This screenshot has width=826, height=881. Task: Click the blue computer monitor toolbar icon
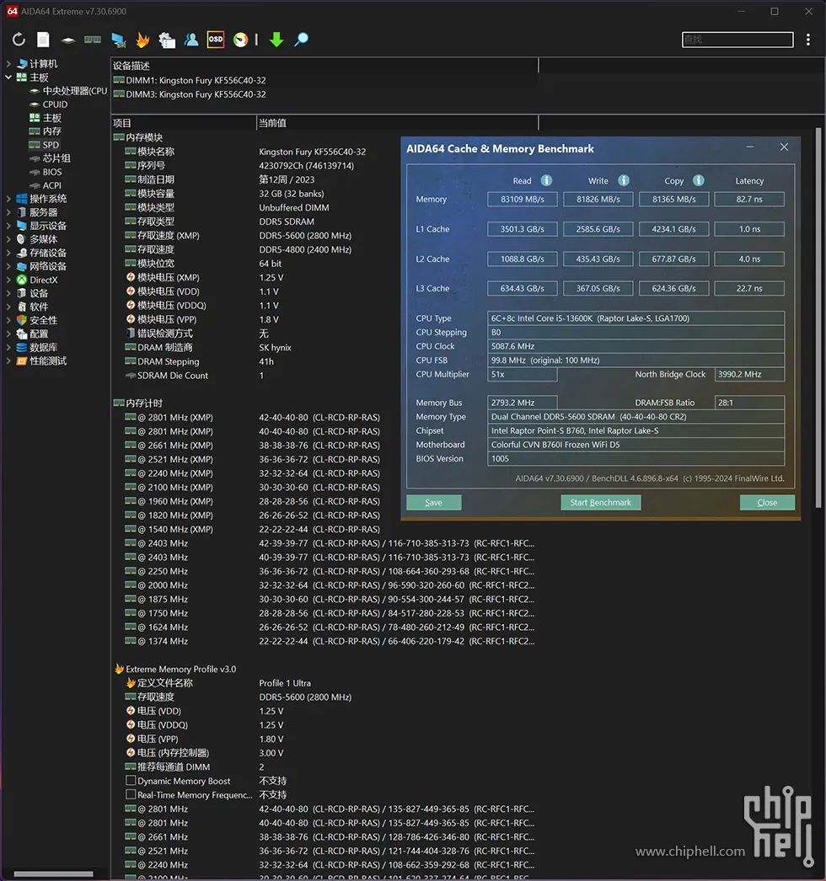(118, 40)
